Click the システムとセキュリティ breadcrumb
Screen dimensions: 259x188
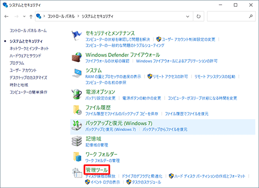tap(97, 16)
